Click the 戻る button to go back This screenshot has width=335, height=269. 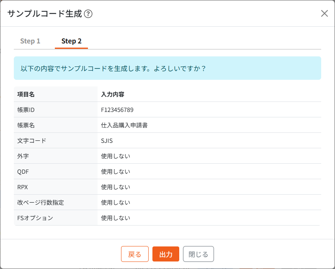(135, 254)
